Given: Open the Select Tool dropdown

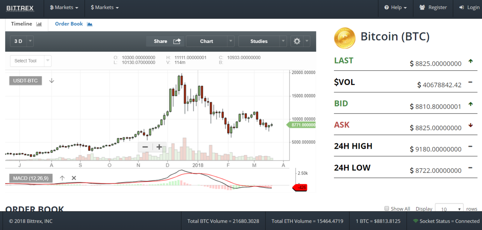Looking at the screenshot, I should [31, 61].
